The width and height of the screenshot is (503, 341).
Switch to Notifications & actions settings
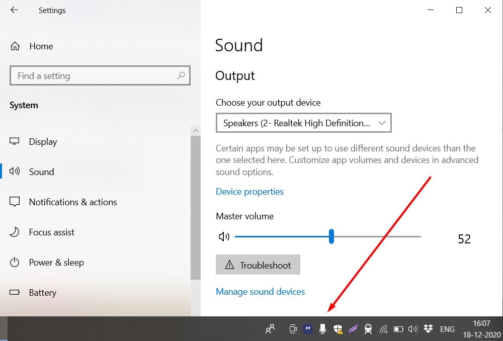[x=72, y=202]
